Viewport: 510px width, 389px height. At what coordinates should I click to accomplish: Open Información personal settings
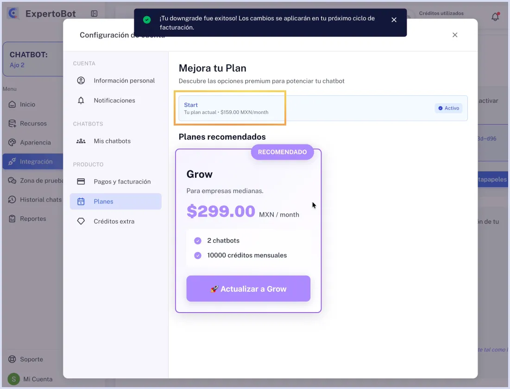coord(115,80)
